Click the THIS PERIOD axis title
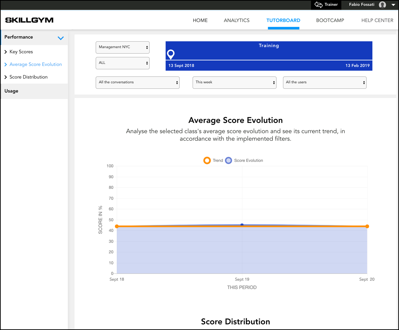The width and height of the screenshot is (399, 330). pos(242,287)
